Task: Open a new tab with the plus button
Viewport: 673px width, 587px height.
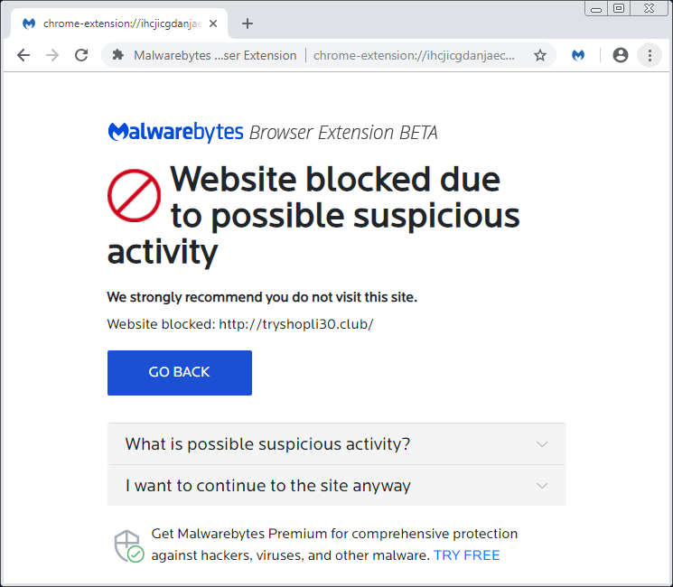Action: click(x=248, y=23)
